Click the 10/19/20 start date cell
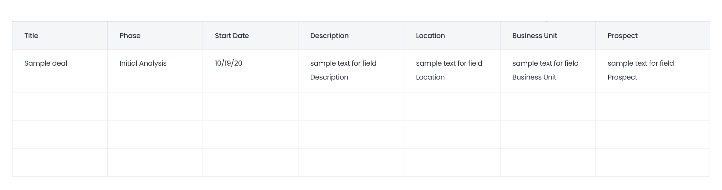Viewport: 722px width, 190px height. 229,63
